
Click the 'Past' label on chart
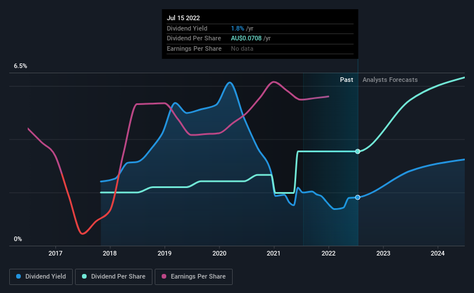coord(346,80)
